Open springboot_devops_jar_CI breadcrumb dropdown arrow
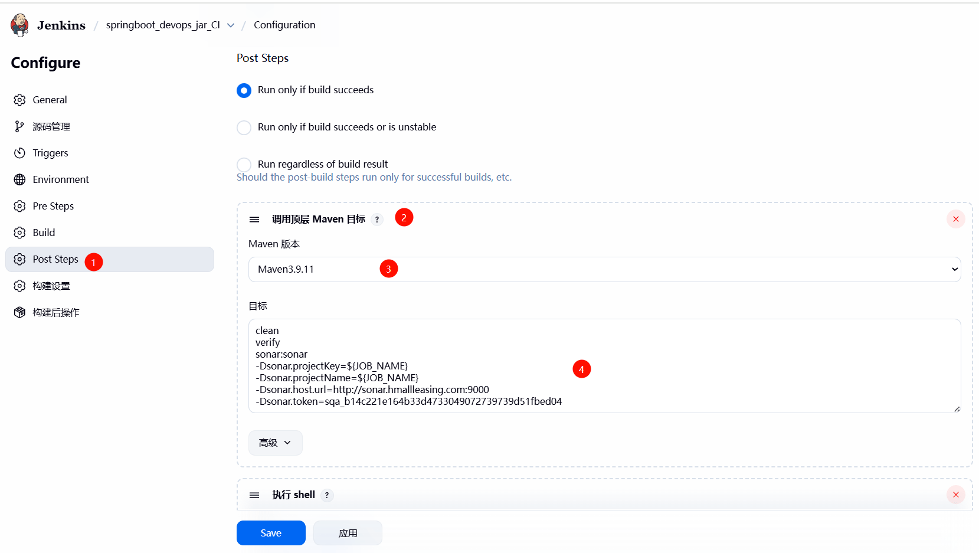The height and width of the screenshot is (553, 979). pos(231,25)
